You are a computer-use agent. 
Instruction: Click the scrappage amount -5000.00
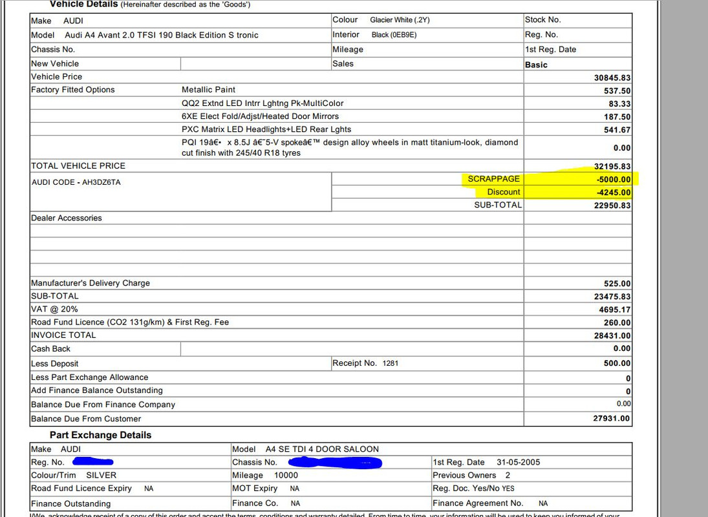click(614, 179)
